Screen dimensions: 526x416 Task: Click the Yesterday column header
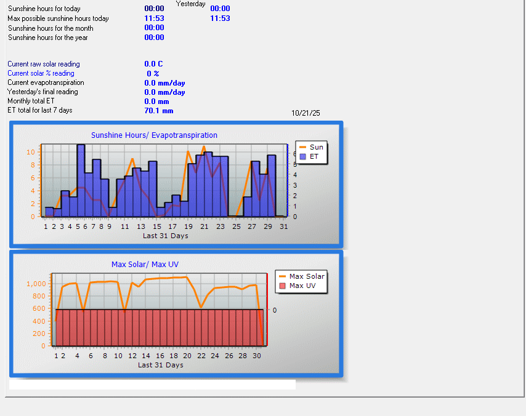191,4
